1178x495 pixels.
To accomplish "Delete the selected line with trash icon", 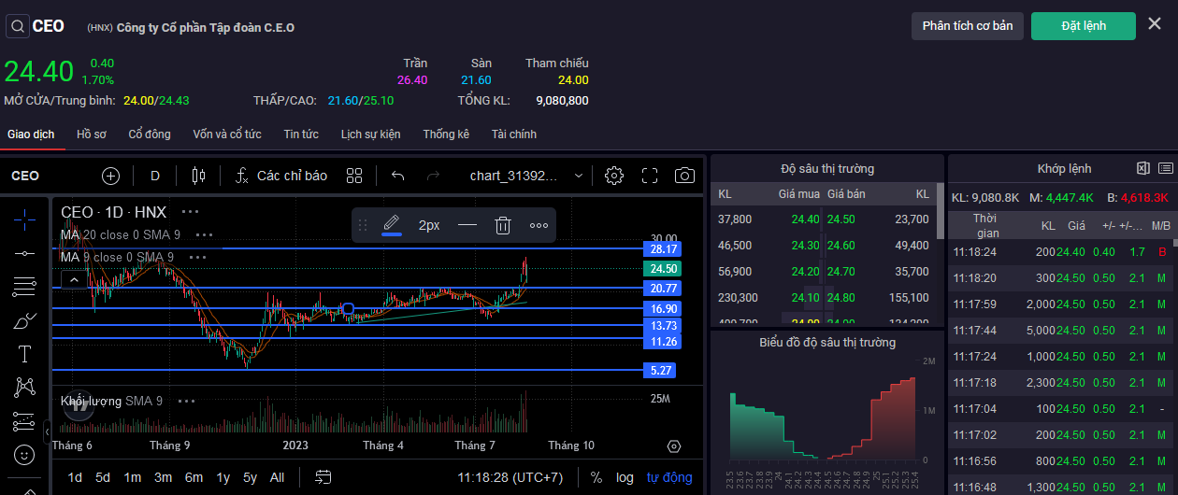I will (x=503, y=225).
